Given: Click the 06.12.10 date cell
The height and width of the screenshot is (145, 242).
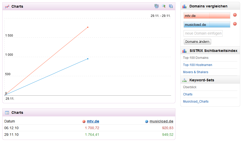Looking at the screenshot, I should (11, 128).
